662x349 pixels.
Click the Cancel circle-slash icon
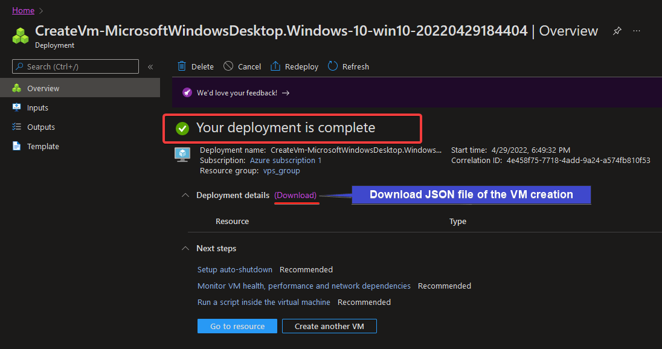(x=228, y=66)
